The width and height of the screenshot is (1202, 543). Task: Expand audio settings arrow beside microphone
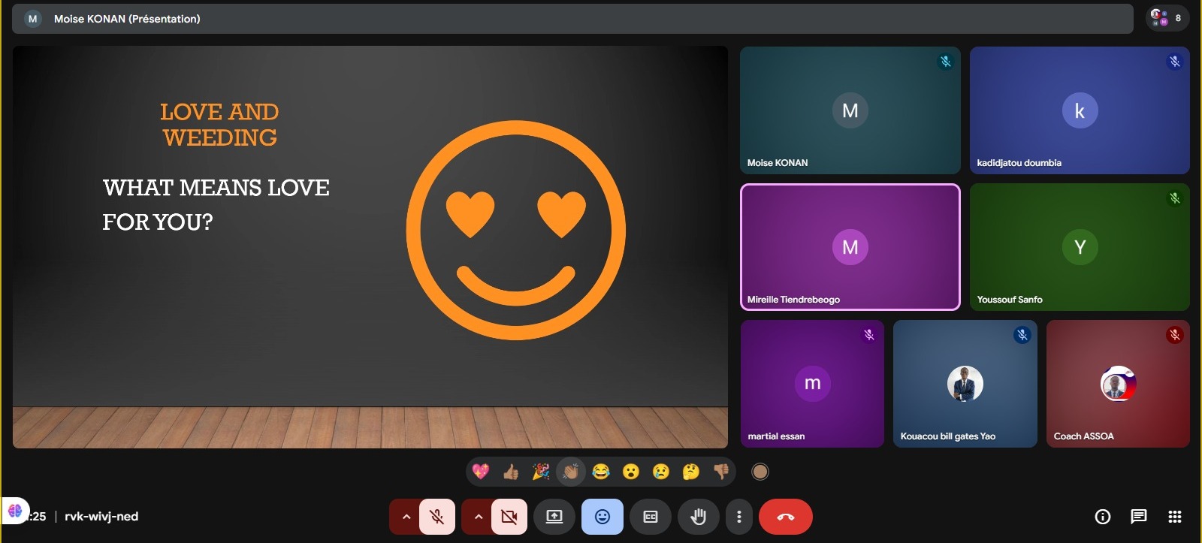tap(406, 517)
